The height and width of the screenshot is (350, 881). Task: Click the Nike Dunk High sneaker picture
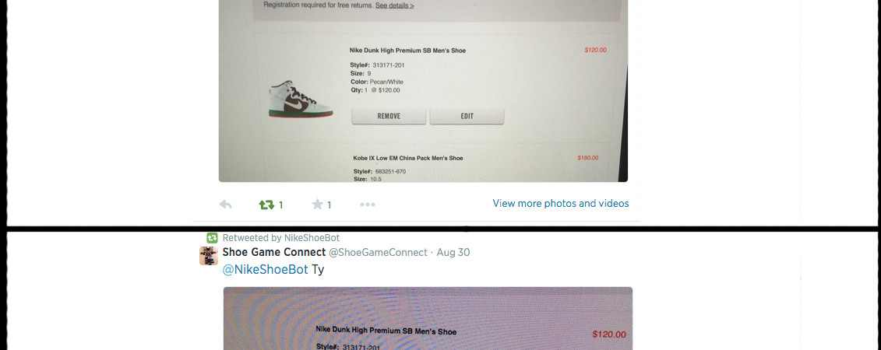(x=301, y=99)
